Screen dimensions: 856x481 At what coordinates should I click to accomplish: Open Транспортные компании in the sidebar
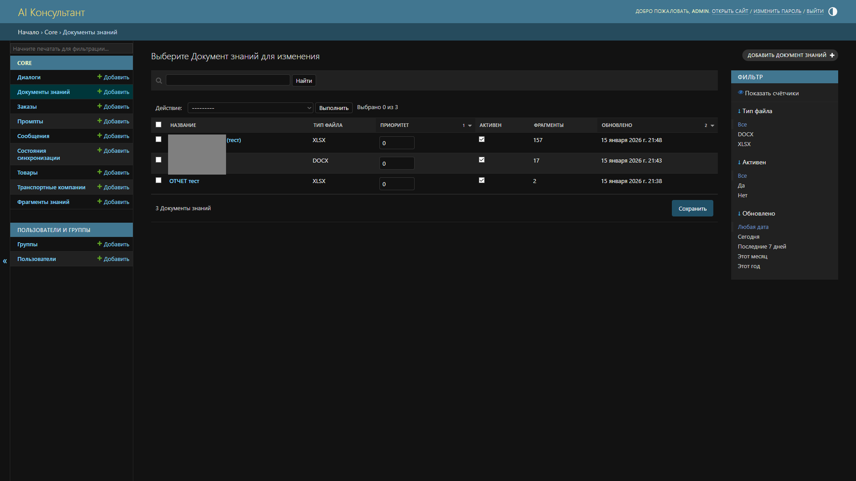pos(51,187)
